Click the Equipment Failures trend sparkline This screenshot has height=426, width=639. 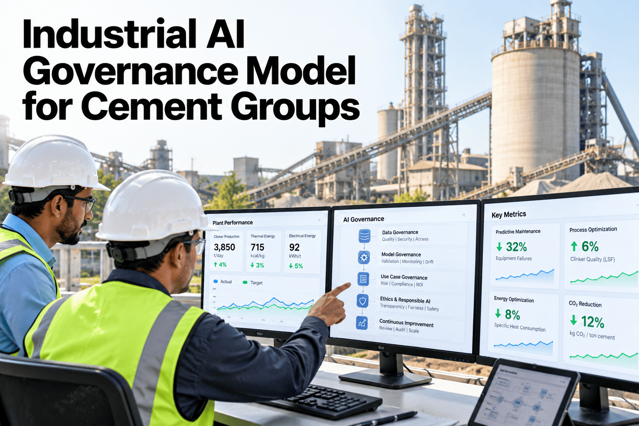525,275
